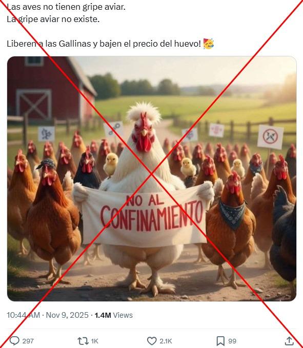The image size is (303, 348).
Task: Repost the tweet using the retweet arrows icon
Action: [83, 341]
